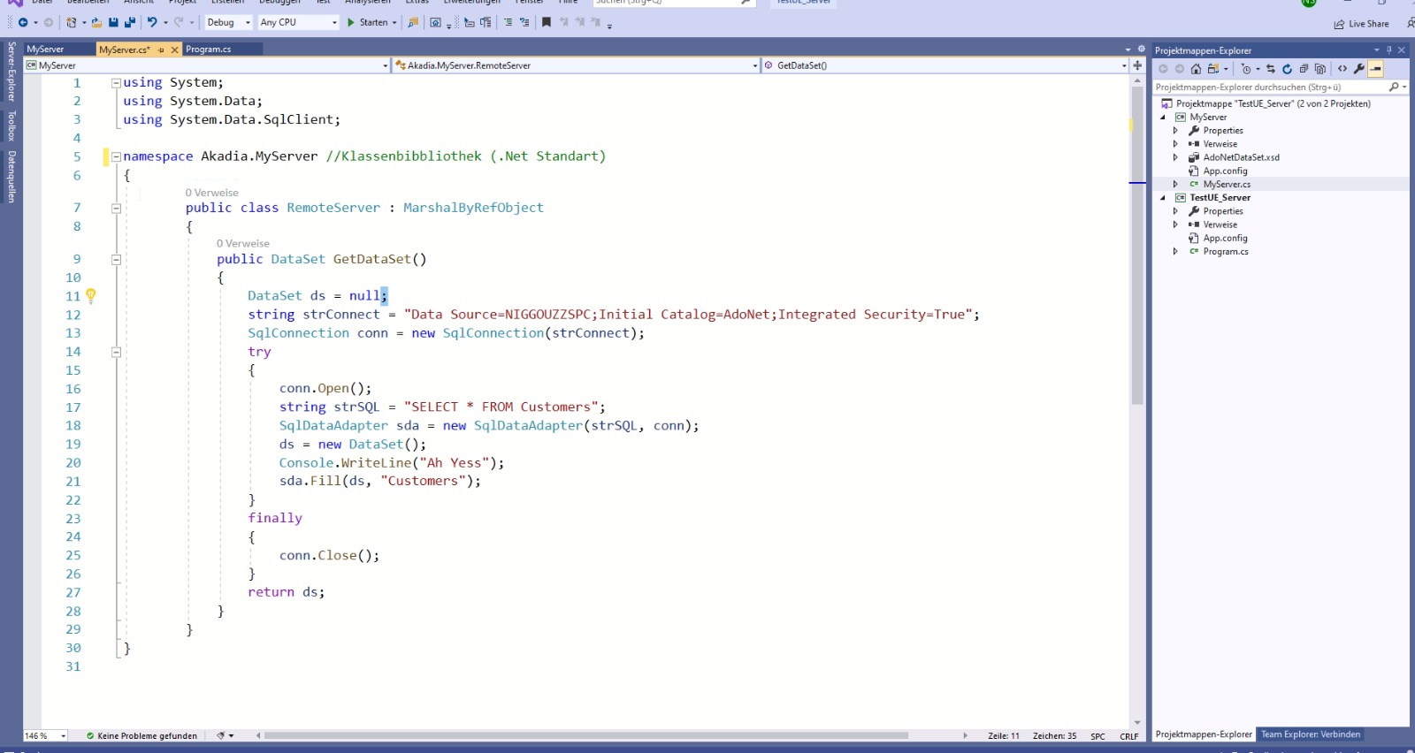Open the Debug configuration dropdown
Screen dimensions: 1415x753
(228, 22)
